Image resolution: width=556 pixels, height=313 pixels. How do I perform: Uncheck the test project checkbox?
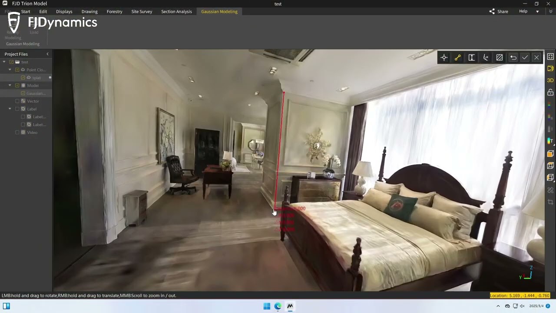pyautogui.click(x=11, y=62)
